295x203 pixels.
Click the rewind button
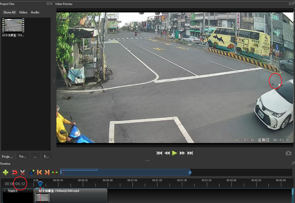[167, 153]
